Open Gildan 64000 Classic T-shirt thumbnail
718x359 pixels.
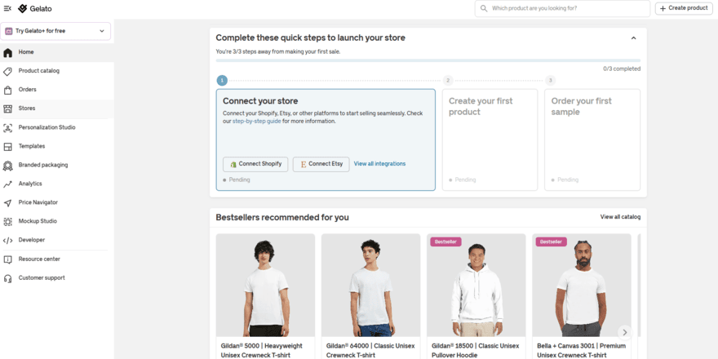(370, 286)
